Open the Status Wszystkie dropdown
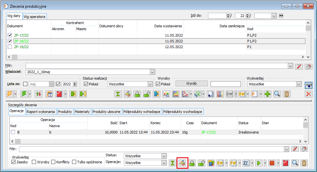The height and width of the screenshot is (172, 317). 164,156
